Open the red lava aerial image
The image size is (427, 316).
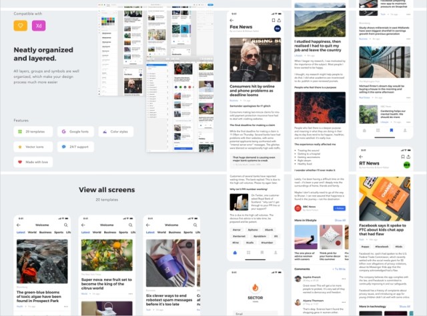click(320, 107)
